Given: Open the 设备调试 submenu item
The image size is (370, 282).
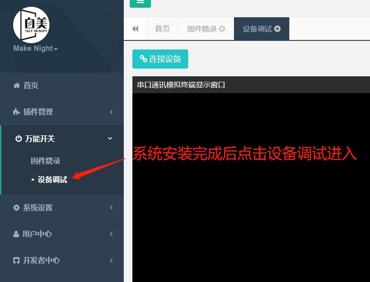Looking at the screenshot, I should [53, 180].
